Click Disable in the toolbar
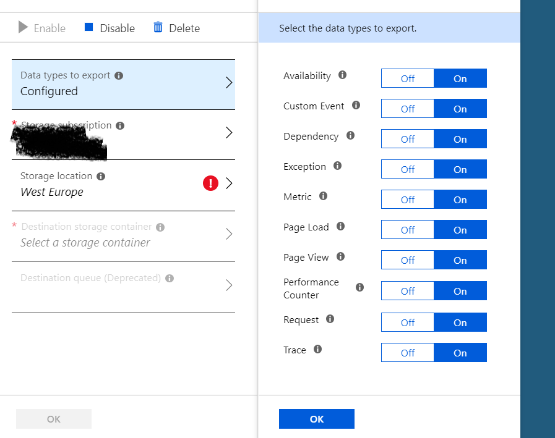This screenshot has width=555, height=438. coord(110,28)
